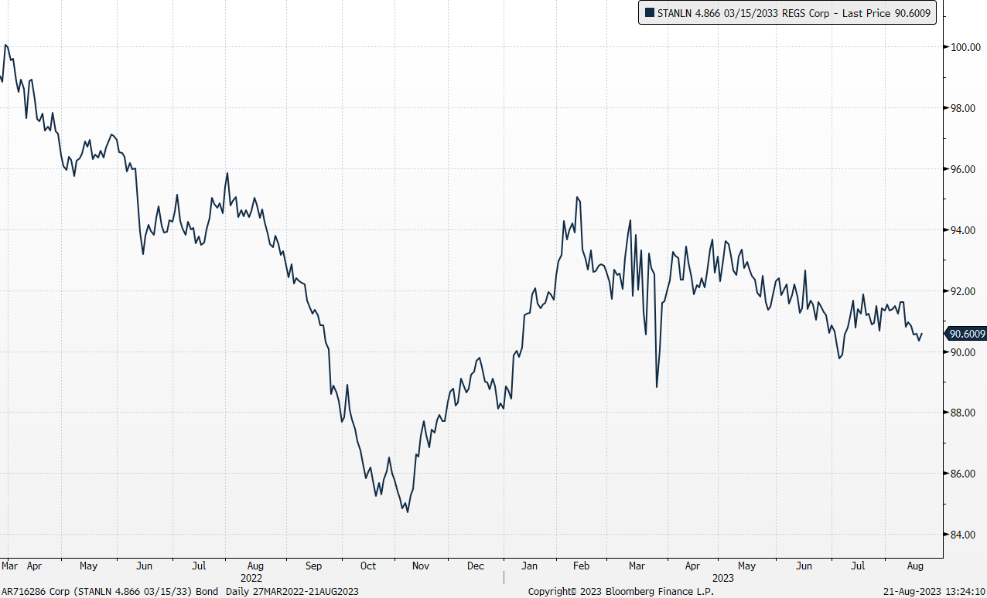Click the 96.00 y-axis label
Image resolution: width=987 pixels, height=598 pixels.
pyautogui.click(x=963, y=169)
